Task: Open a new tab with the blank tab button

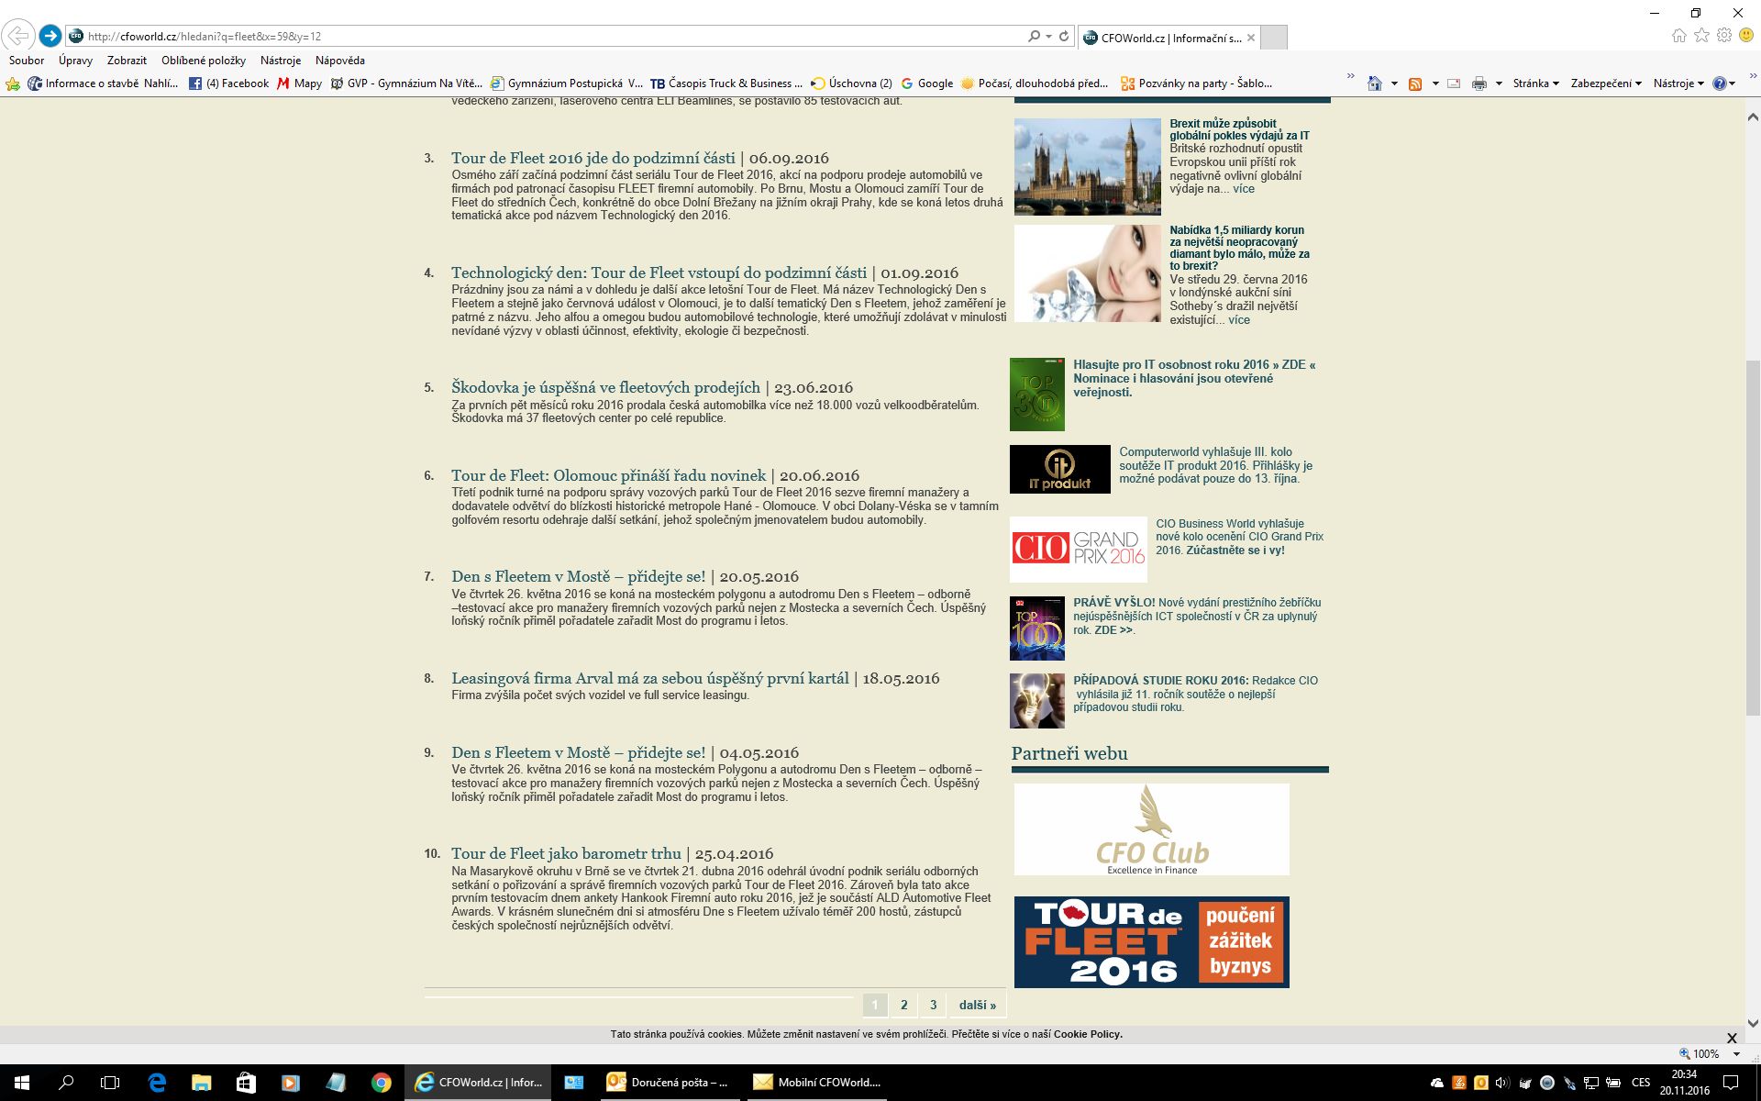Action: coord(1274,38)
